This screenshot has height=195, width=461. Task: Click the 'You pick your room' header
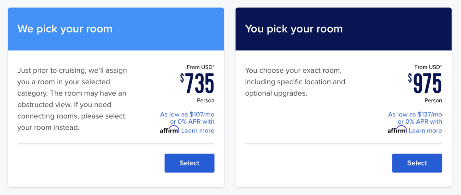click(x=294, y=29)
